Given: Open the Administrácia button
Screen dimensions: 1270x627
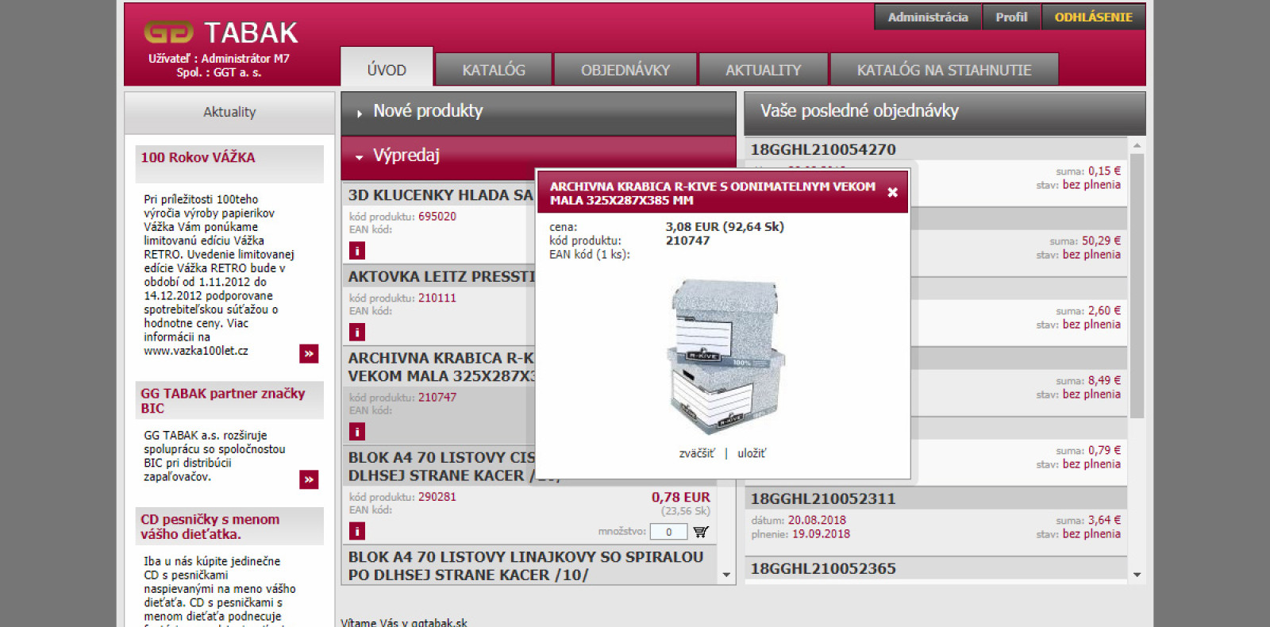Looking at the screenshot, I should [x=927, y=17].
